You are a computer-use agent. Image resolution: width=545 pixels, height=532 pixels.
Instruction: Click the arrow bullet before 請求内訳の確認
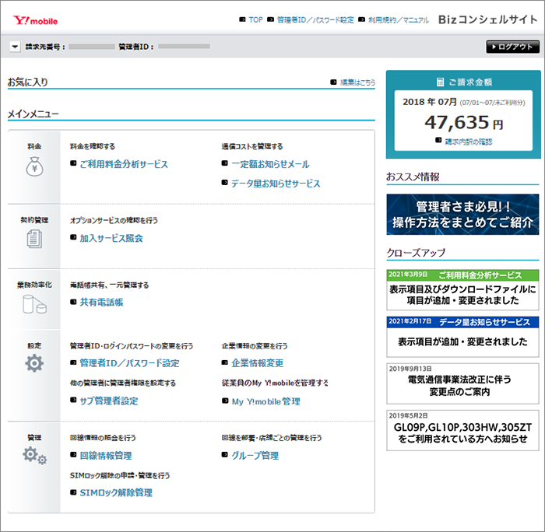pyautogui.click(x=438, y=140)
